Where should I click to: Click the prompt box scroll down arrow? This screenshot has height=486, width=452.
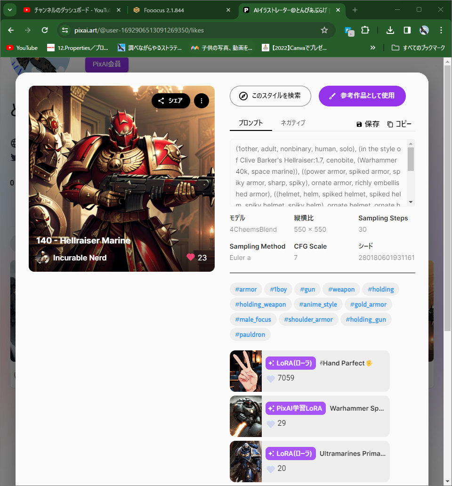pos(411,202)
